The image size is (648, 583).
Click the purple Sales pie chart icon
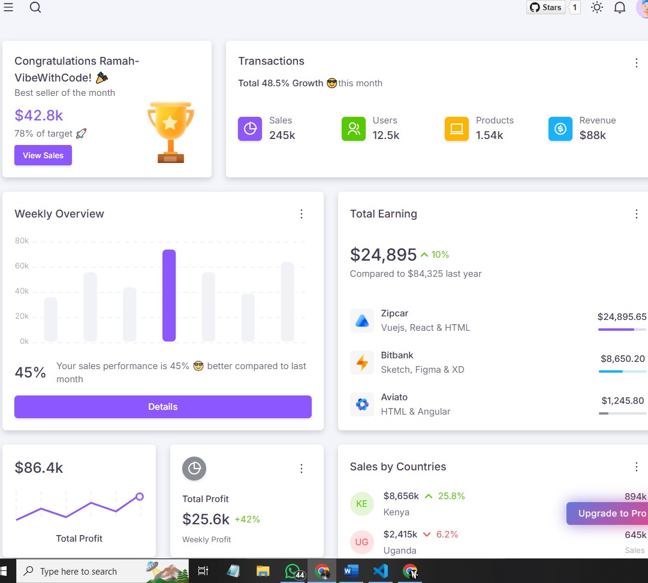(x=249, y=128)
